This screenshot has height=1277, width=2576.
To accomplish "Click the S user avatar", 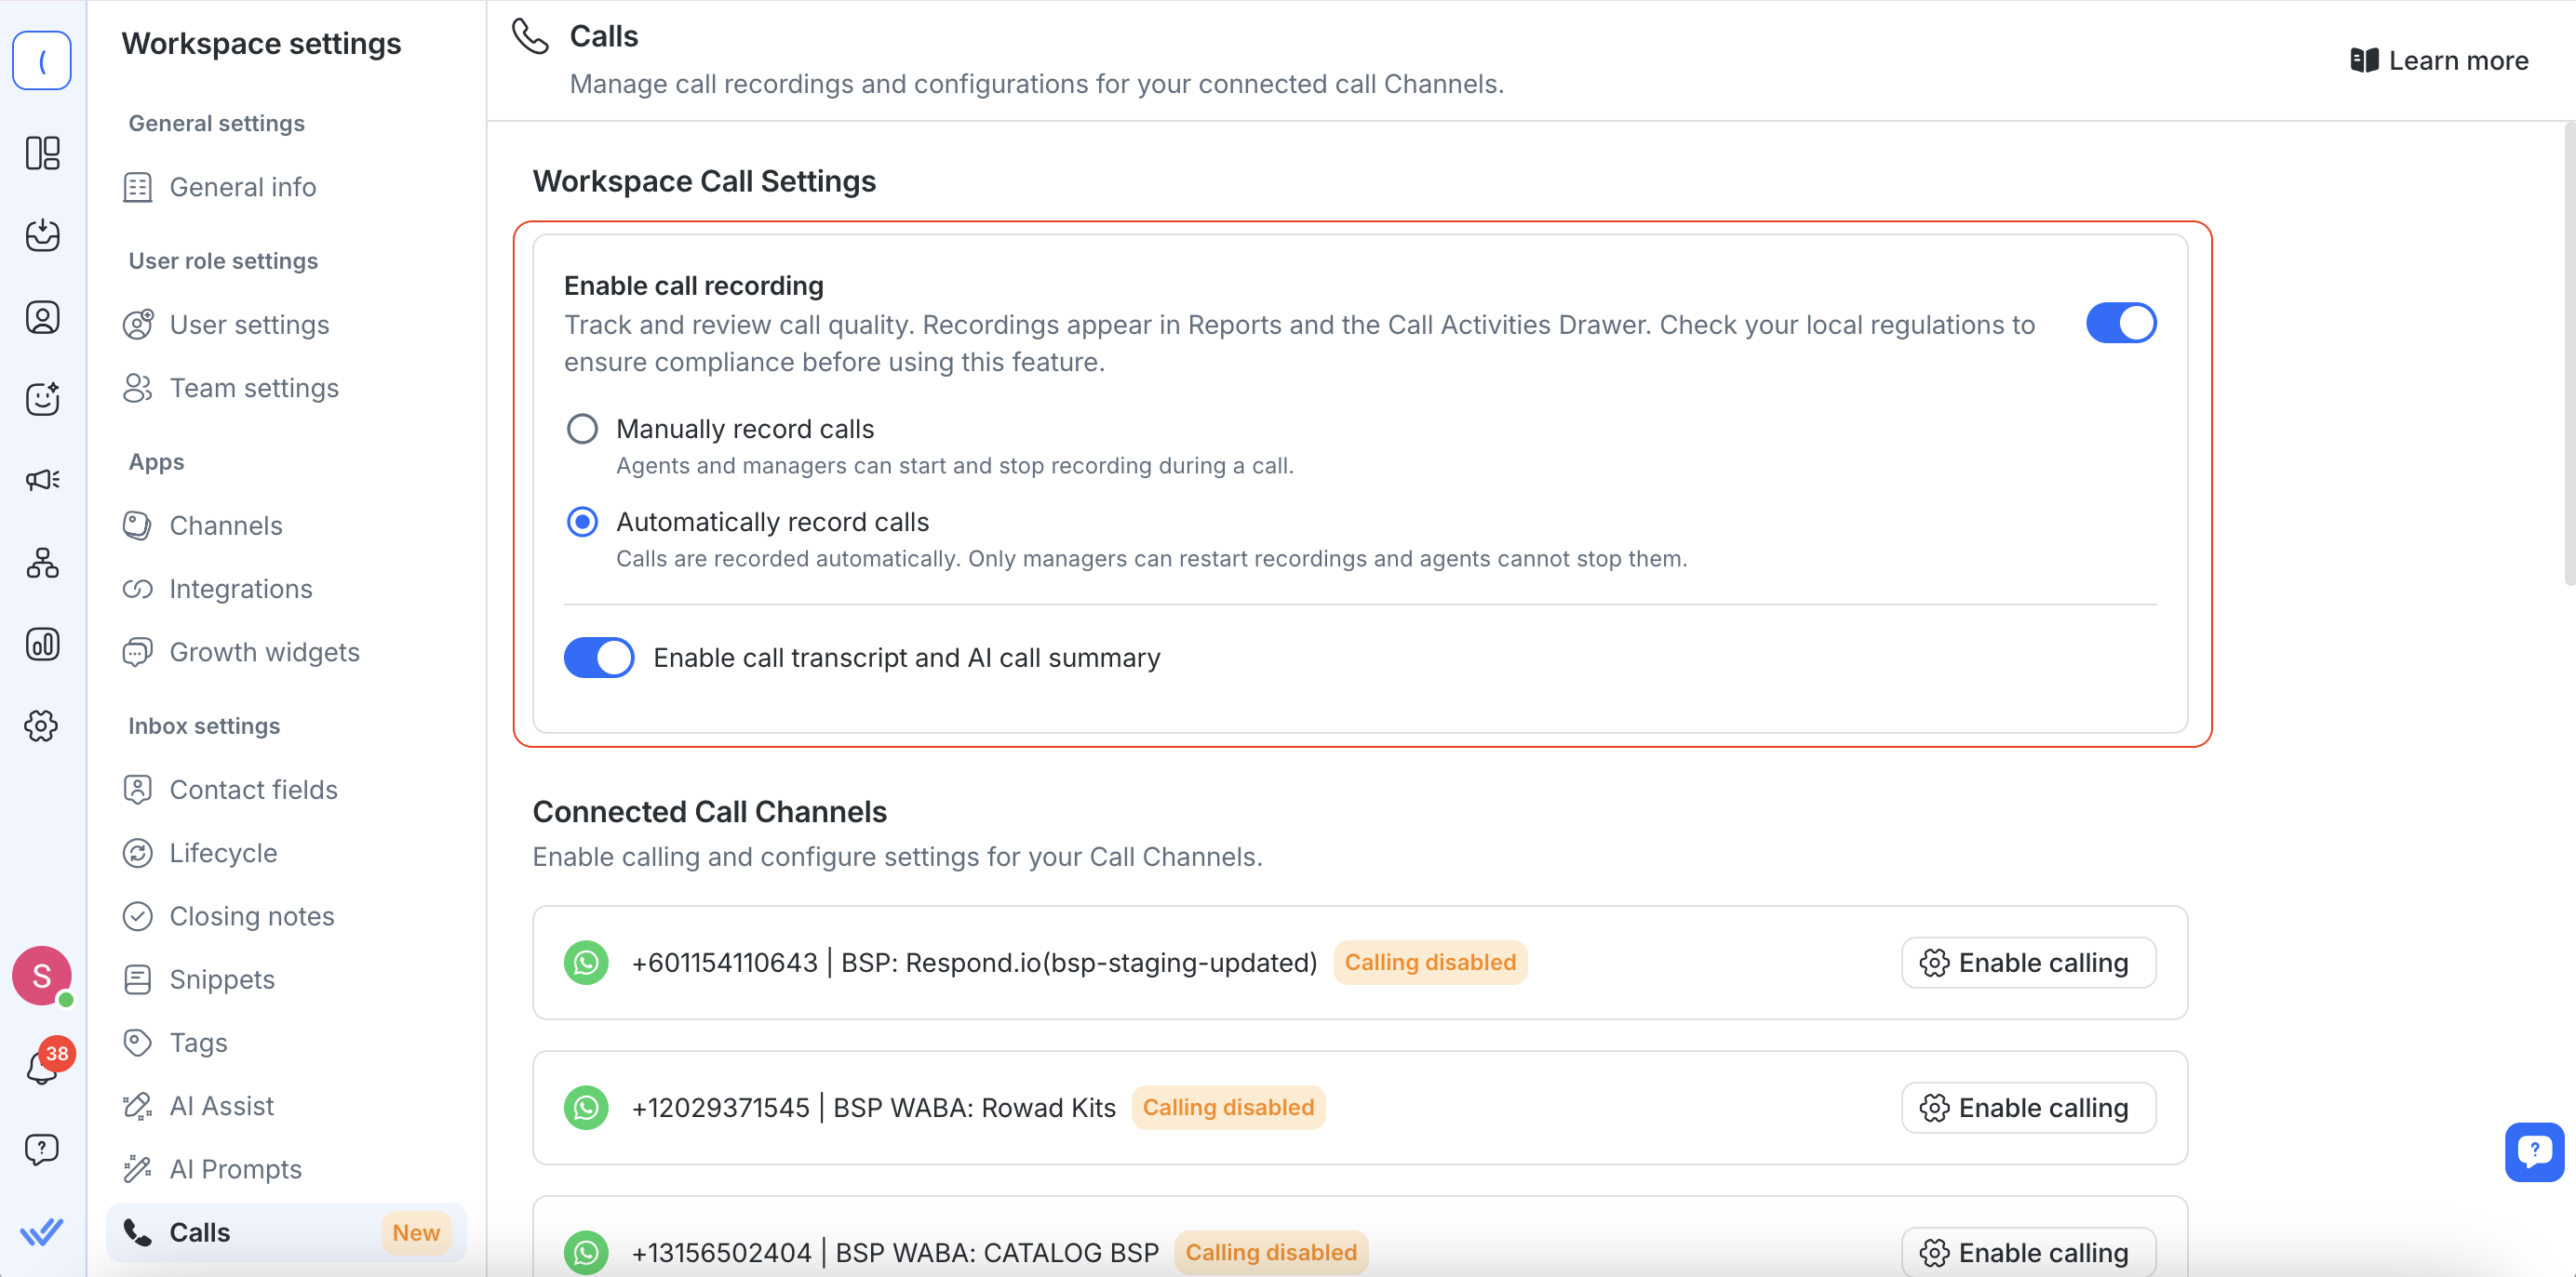I will pyautogui.click(x=42, y=976).
